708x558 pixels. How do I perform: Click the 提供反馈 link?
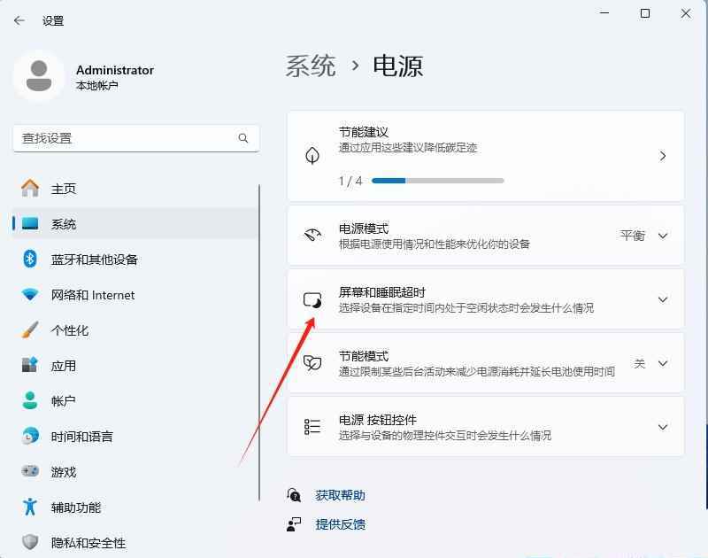[340, 524]
